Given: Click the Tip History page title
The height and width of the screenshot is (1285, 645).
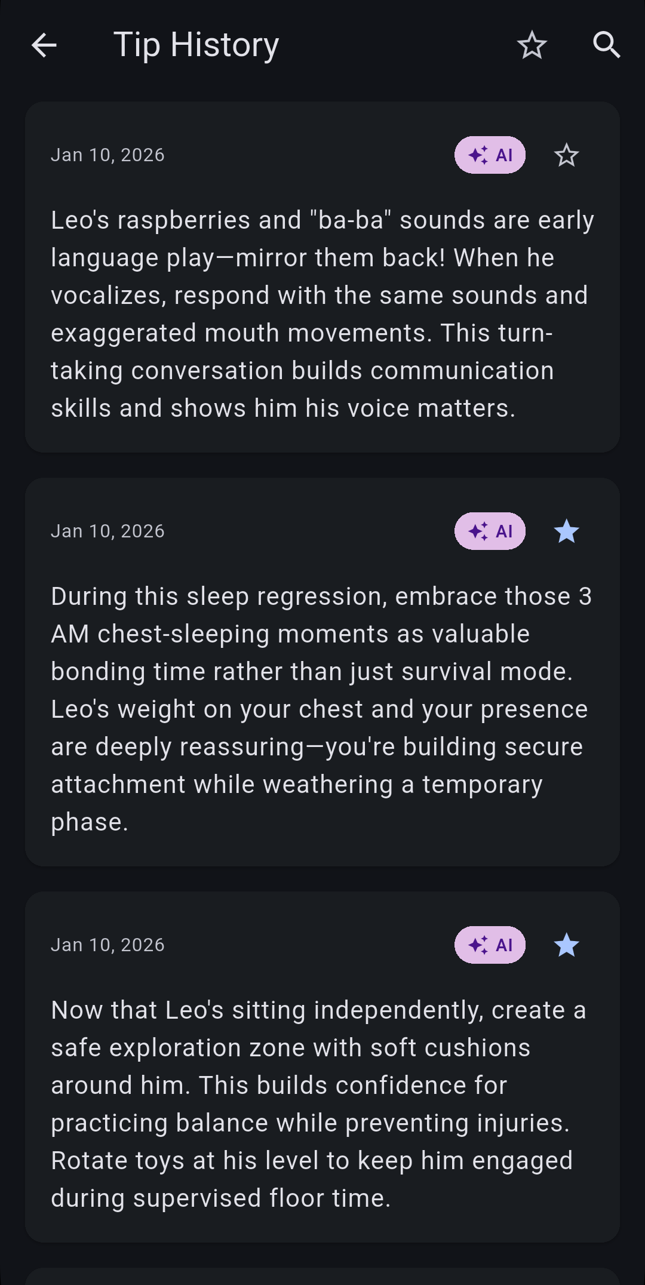Looking at the screenshot, I should 196,45.
